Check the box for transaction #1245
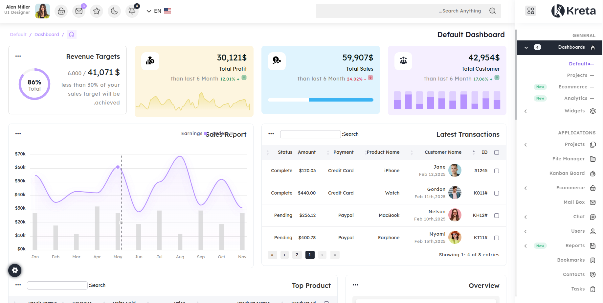The image size is (603, 303). [497, 171]
